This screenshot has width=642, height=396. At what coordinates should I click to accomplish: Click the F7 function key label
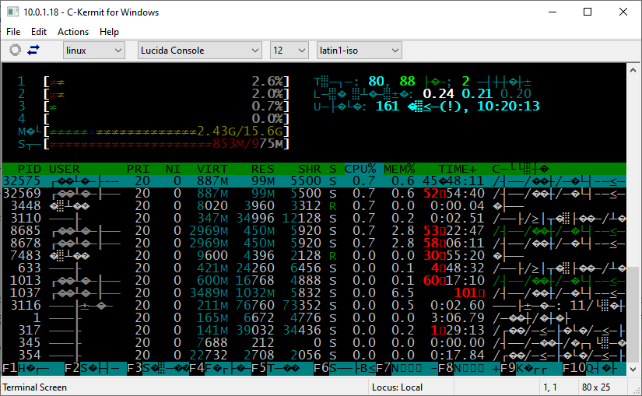[384, 368]
